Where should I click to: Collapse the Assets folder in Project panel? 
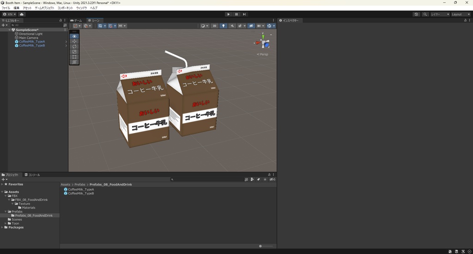click(2, 192)
